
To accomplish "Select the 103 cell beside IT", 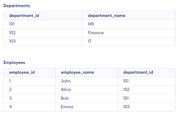I will 12,42.
